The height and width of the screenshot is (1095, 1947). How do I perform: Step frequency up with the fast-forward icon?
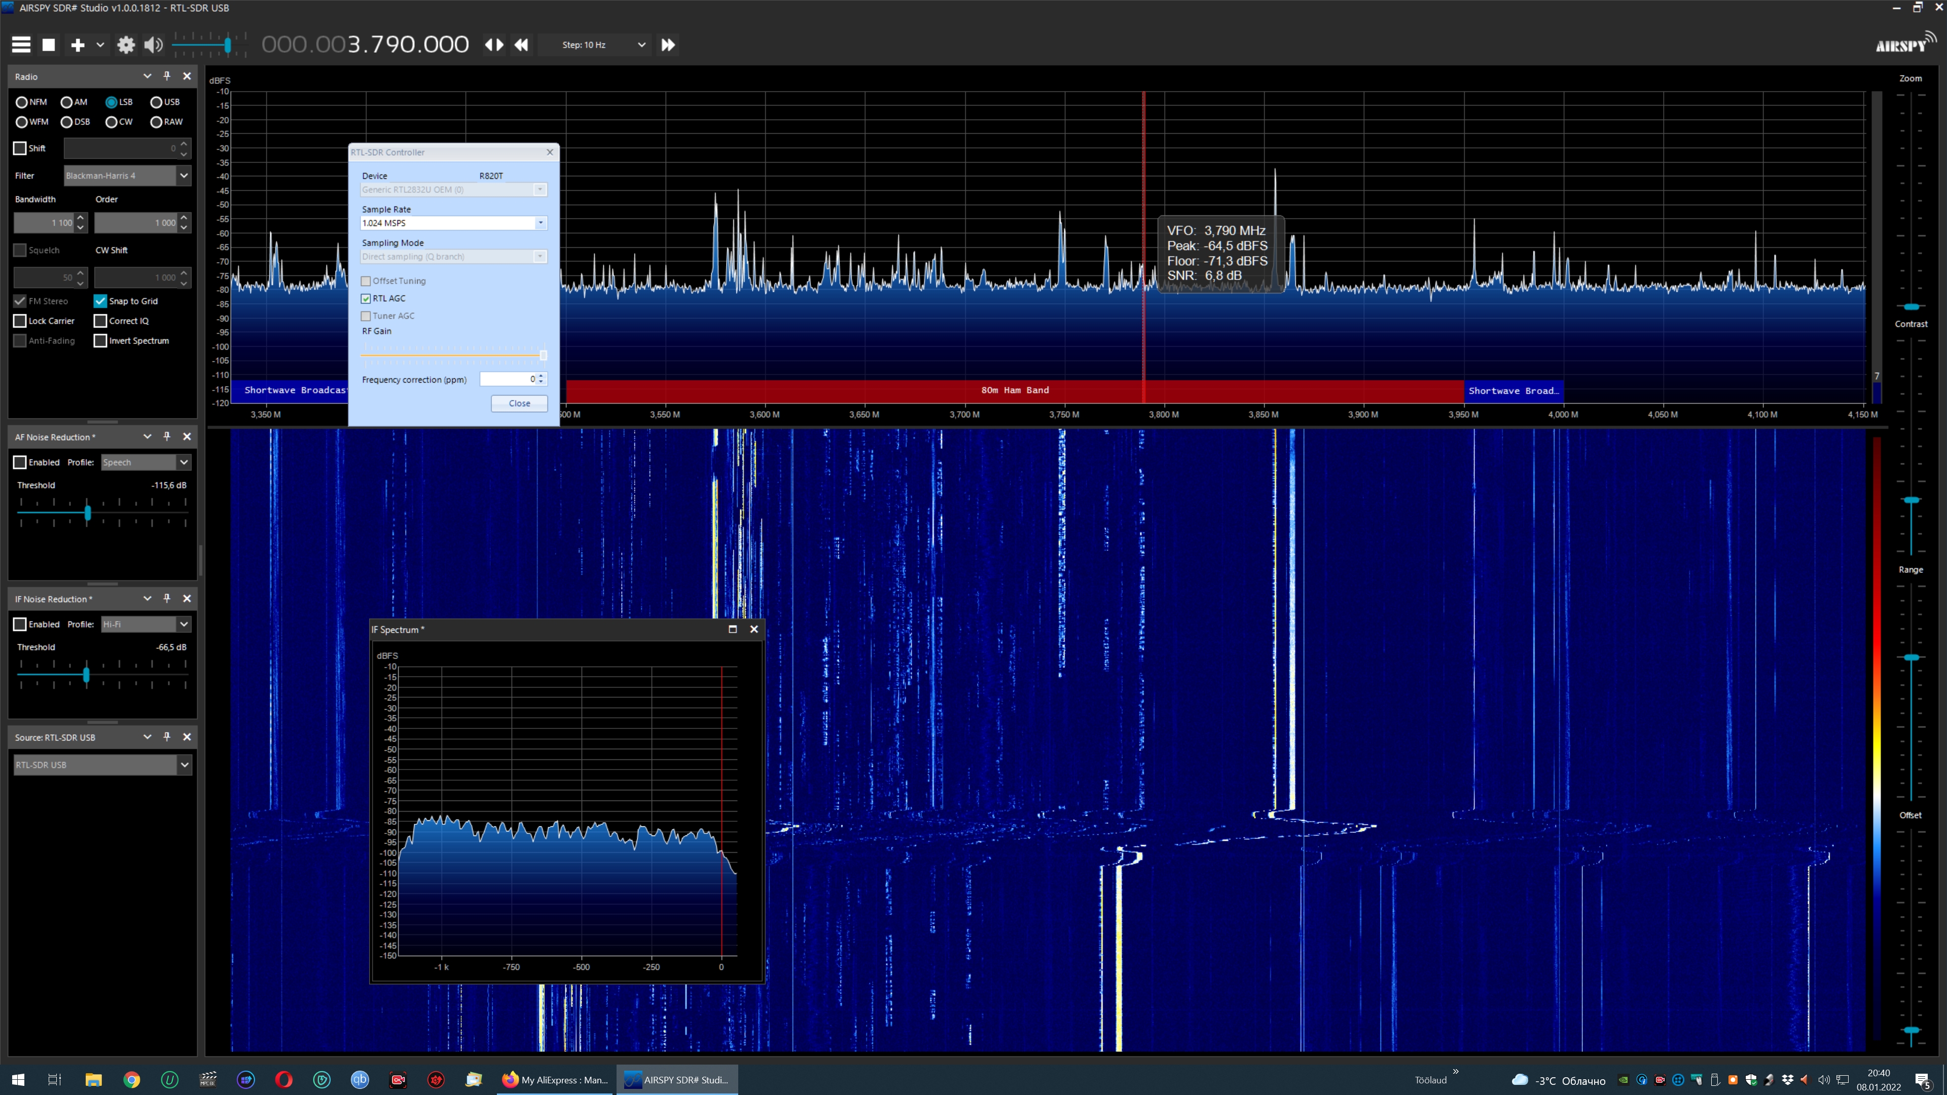coord(667,45)
